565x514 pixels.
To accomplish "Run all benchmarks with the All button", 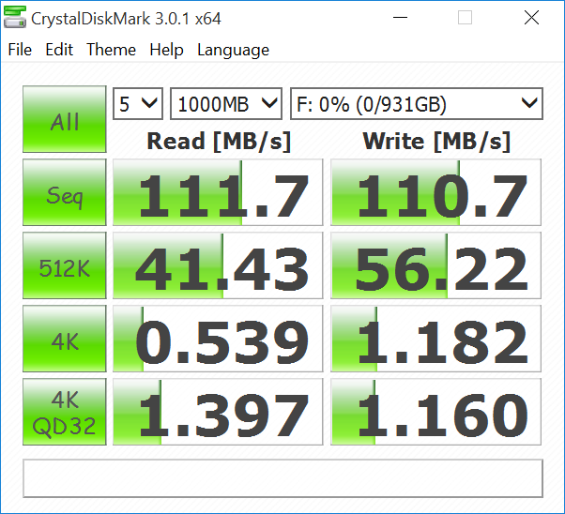I will coord(65,119).
